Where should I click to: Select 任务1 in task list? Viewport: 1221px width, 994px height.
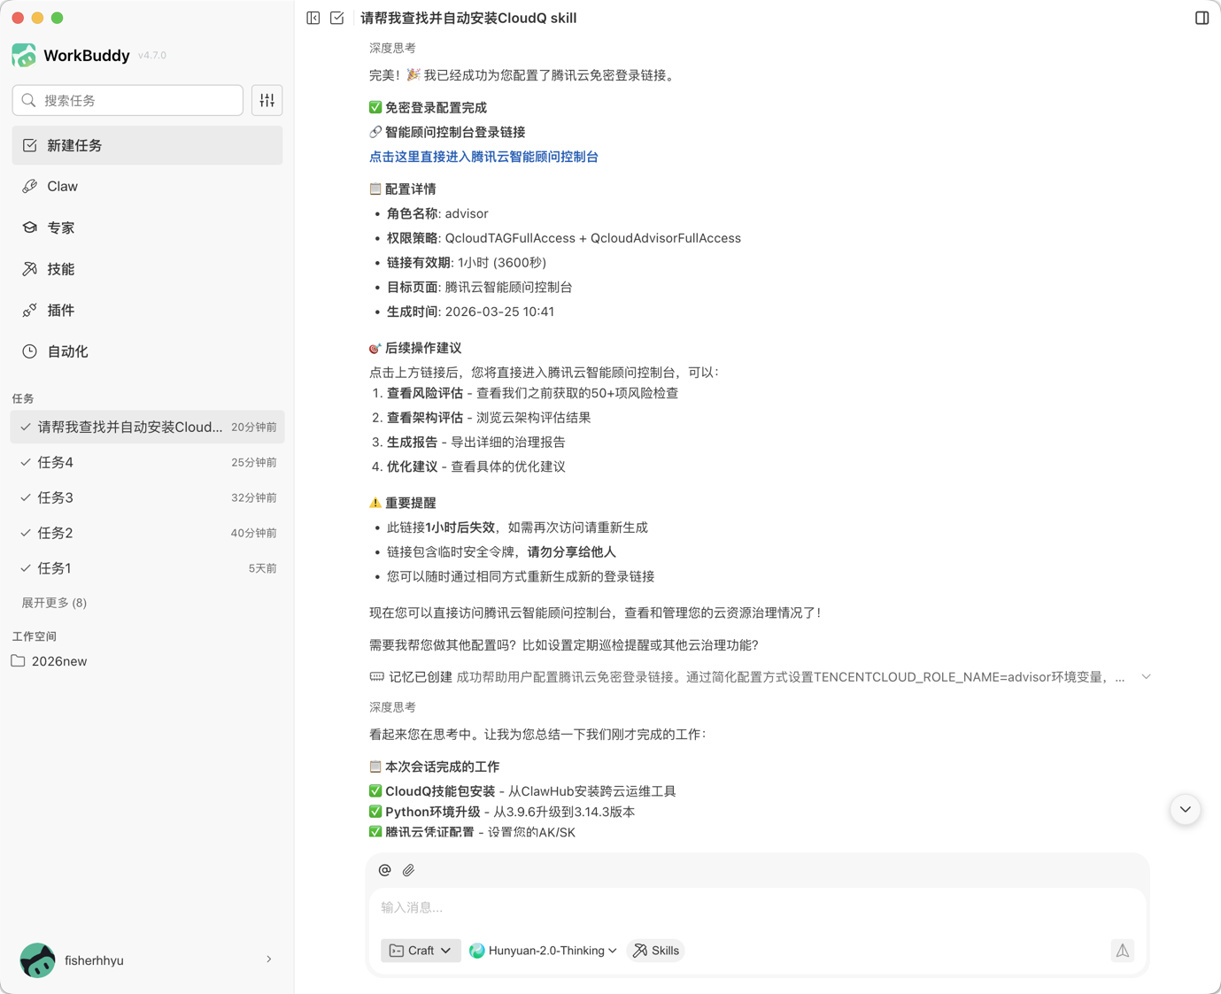pos(147,568)
